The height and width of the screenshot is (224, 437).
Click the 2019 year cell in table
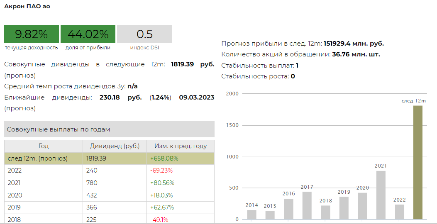coord(44,207)
